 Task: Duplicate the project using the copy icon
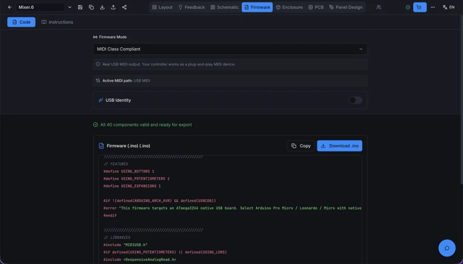click(x=91, y=7)
